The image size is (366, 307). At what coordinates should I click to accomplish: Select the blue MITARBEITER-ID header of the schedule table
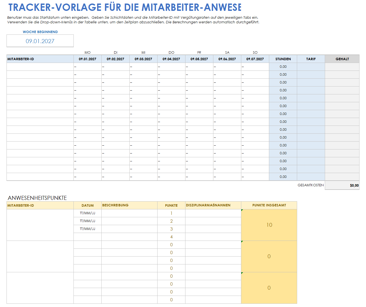click(40, 59)
